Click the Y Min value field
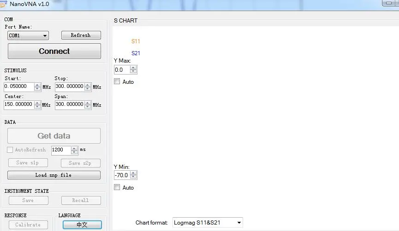399x231 pixels. coord(122,175)
